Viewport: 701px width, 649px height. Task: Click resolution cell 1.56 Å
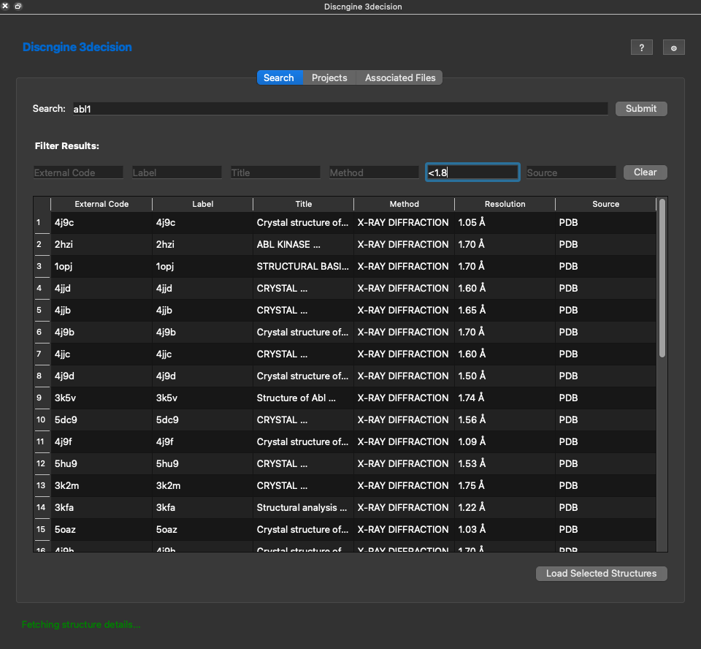[505, 420]
